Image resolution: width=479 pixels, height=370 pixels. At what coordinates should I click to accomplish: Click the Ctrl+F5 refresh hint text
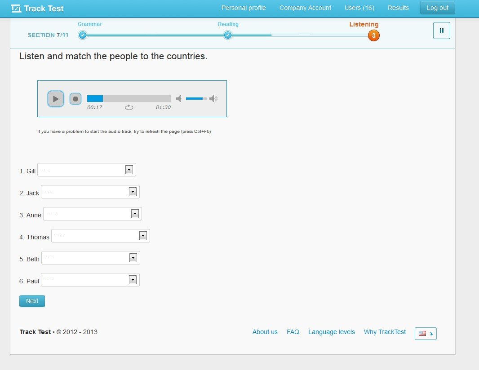pyautogui.click(x=124, y=132)
